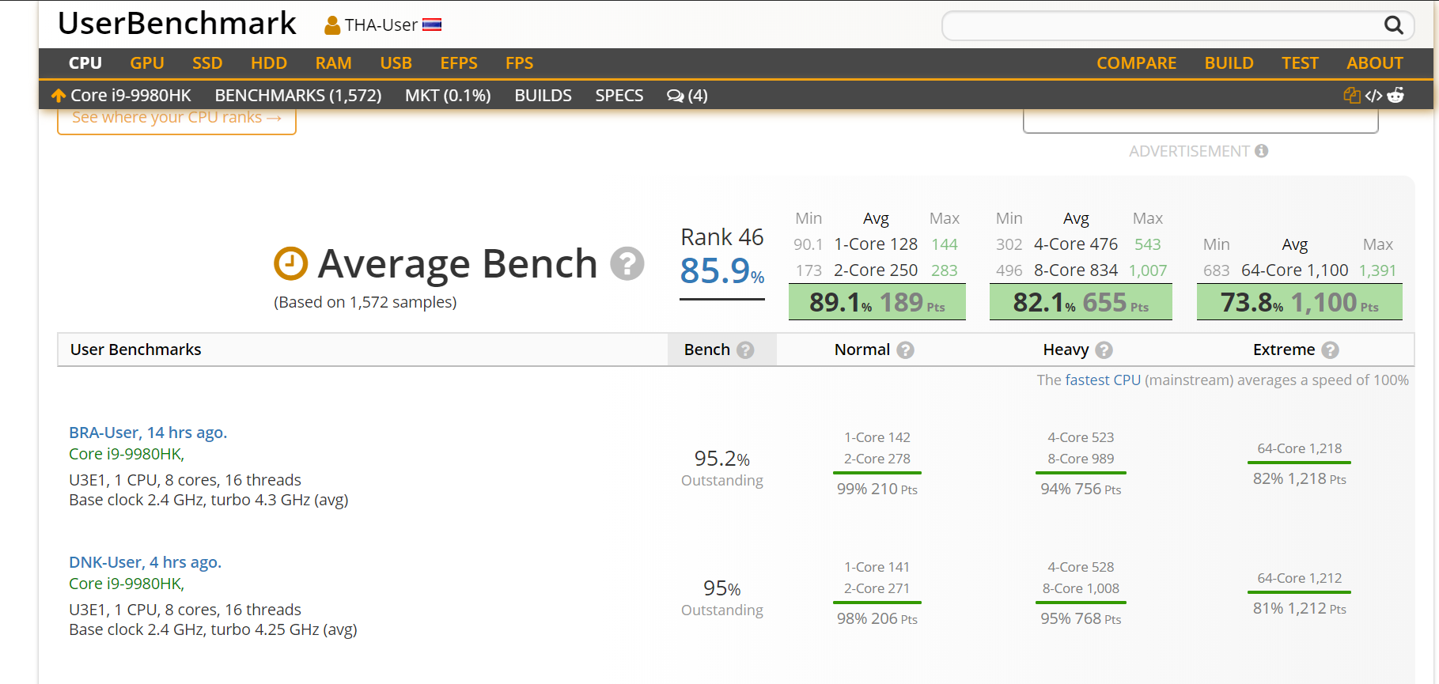The height and width of the screenshot is (684, 1439).
Task: Open the ABOUT page
Action: [x=1375, y=63]
